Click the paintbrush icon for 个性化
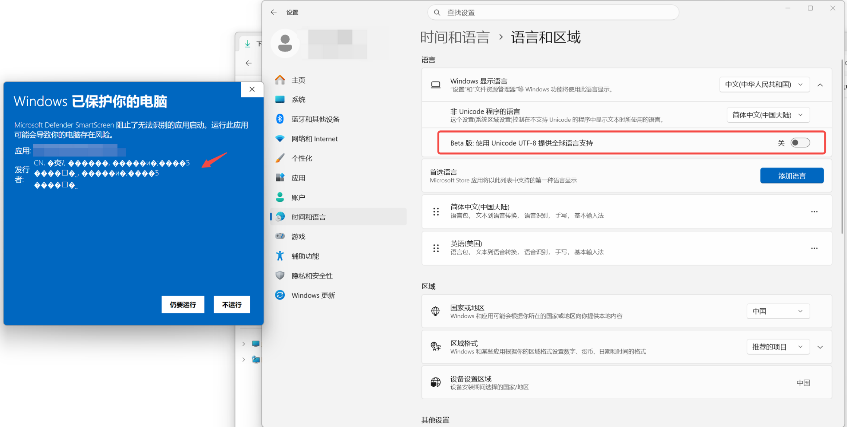 click(280, 158)
